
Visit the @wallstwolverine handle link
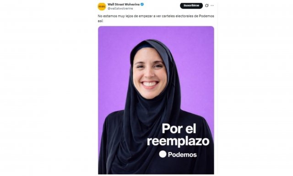click(x=120, y=9)
